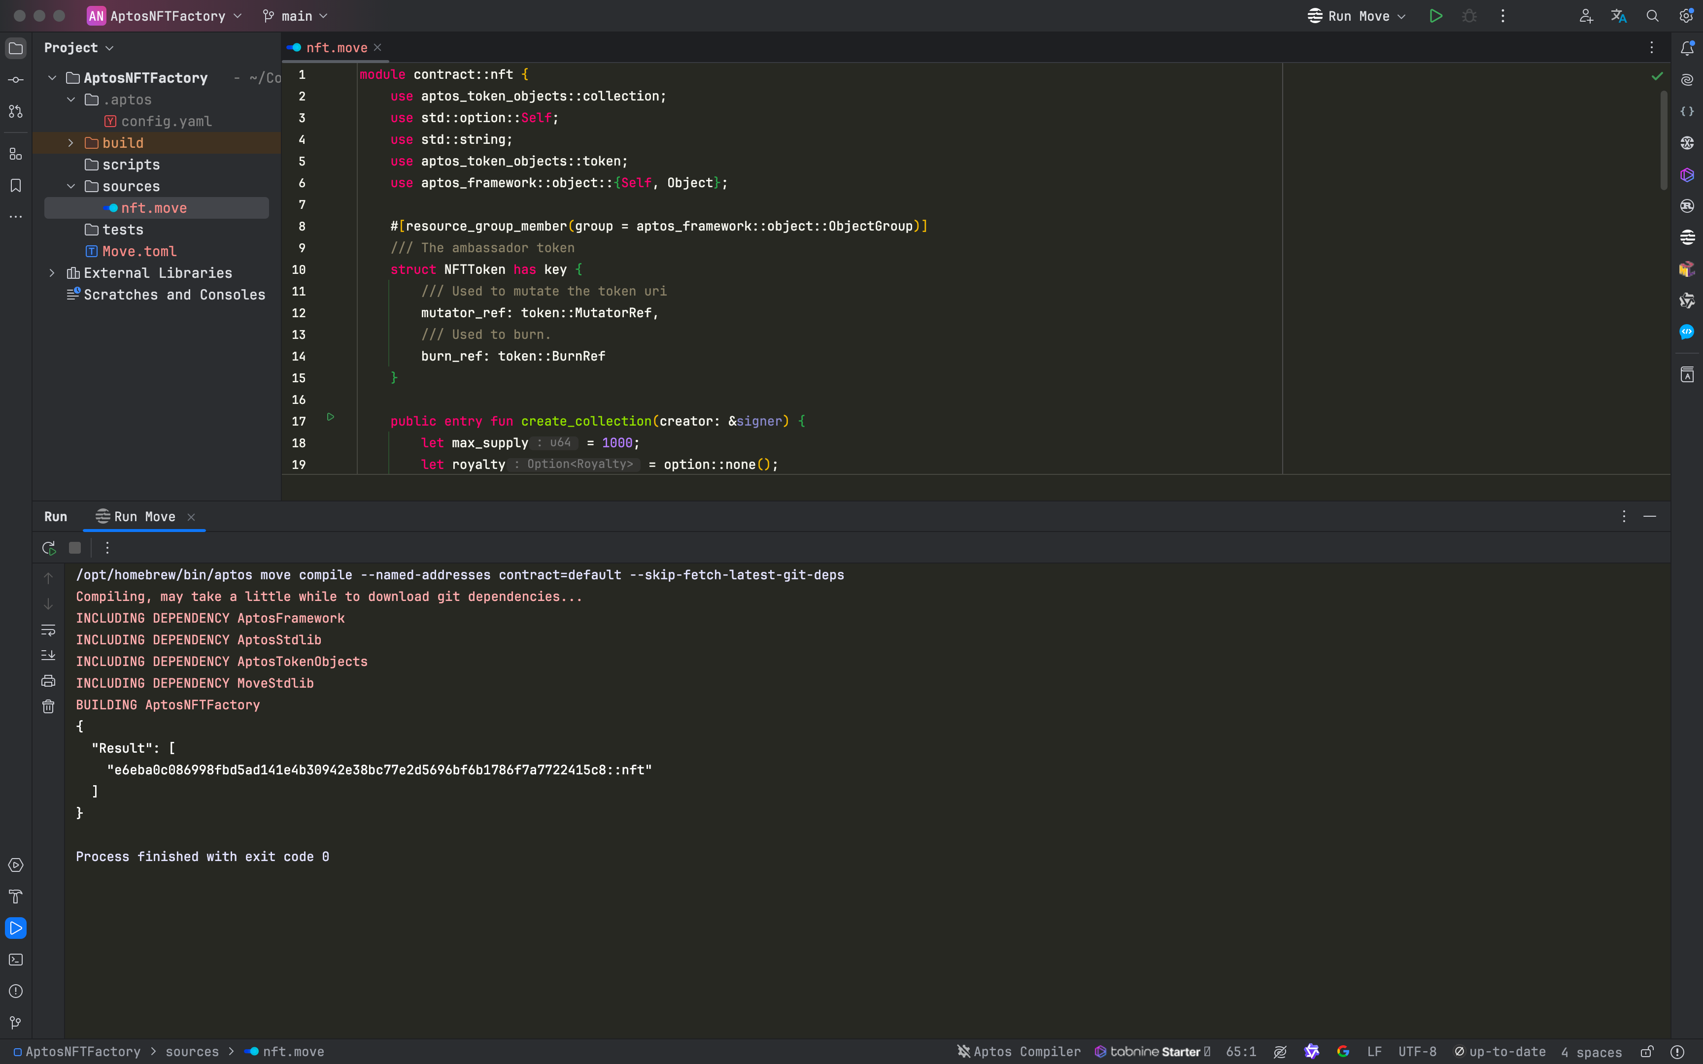Toggle soft-wrap in run console

[48, 630]
